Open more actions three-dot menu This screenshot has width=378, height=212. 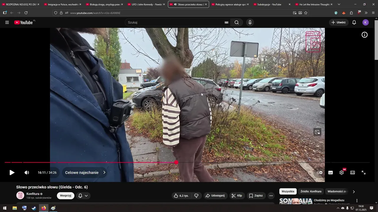[x=271, y=196]
